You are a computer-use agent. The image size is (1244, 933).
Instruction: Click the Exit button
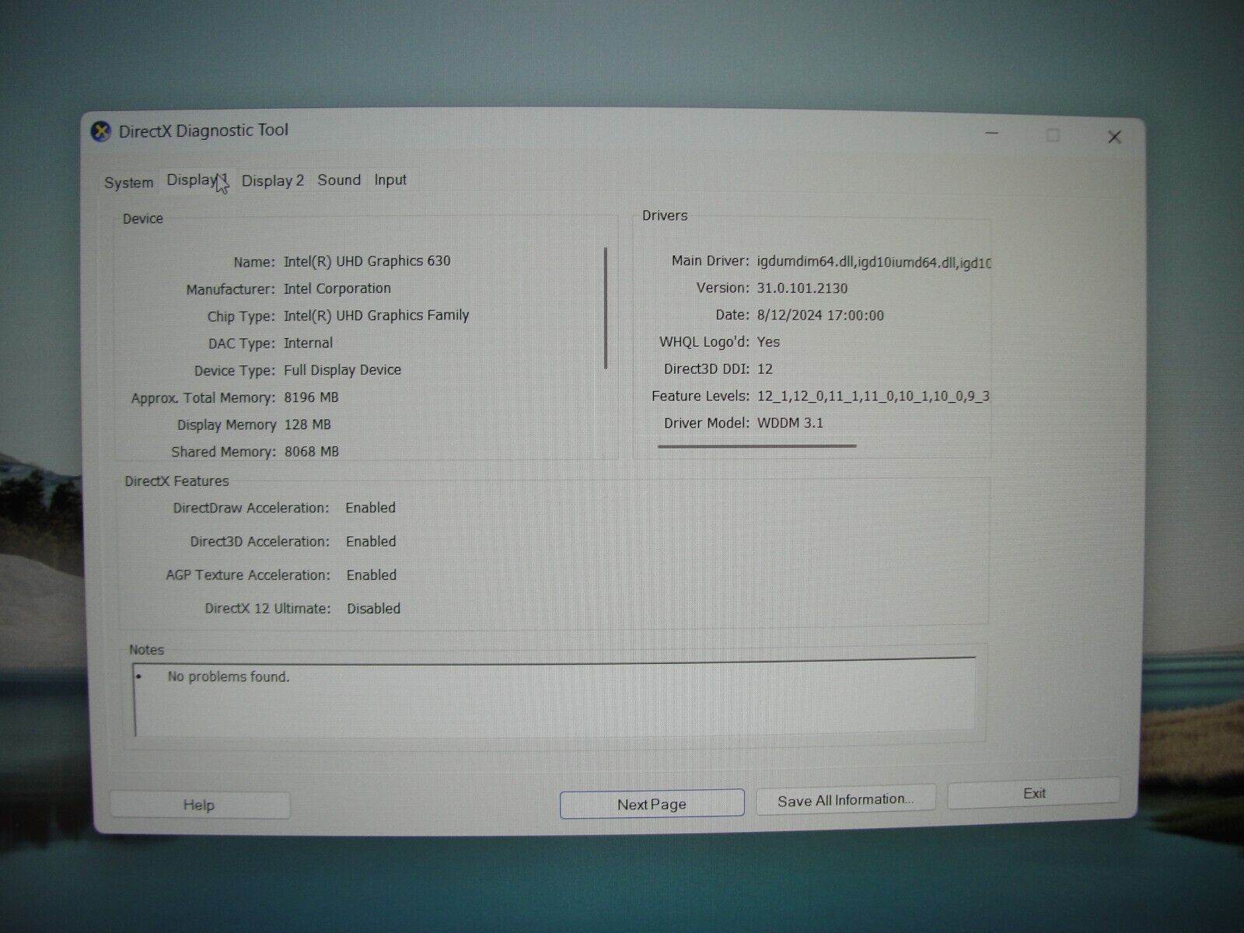[1033, 792]
